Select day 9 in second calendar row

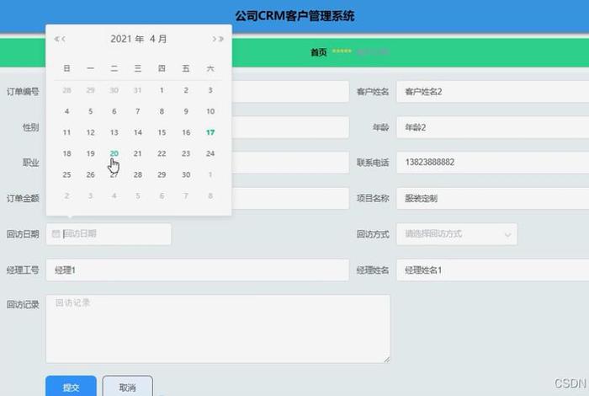coord(186,111)
